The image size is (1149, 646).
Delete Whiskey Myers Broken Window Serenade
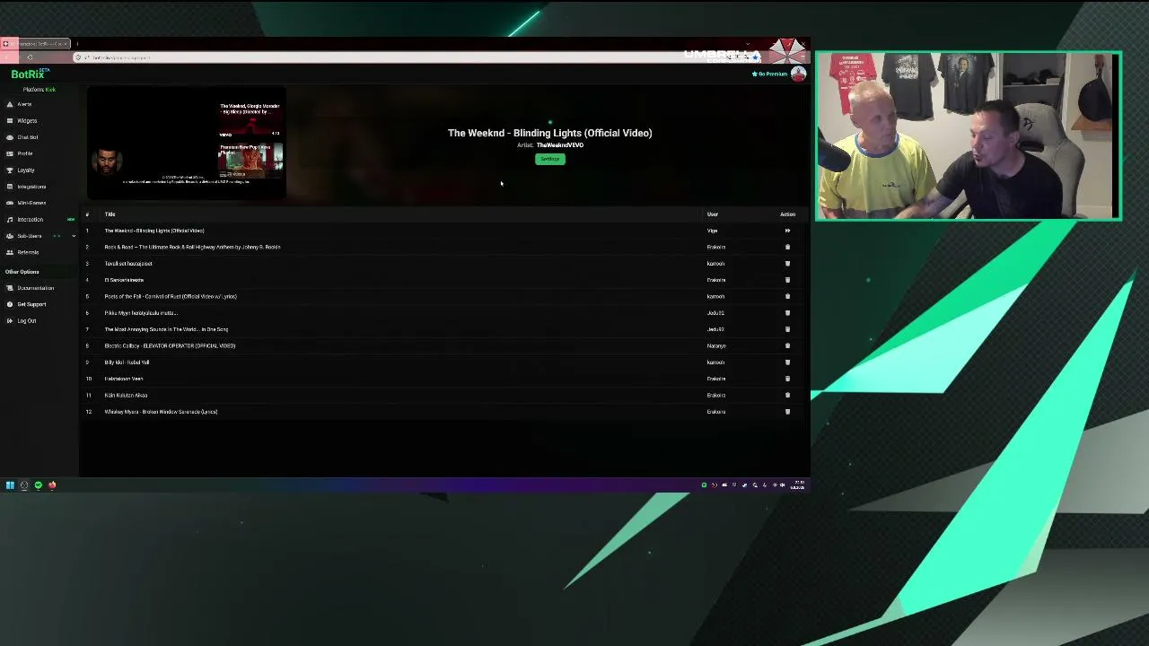pyautogui.click(x=787, y=412)
